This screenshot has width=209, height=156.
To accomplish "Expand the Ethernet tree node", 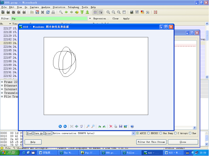I will coord(2,85).
